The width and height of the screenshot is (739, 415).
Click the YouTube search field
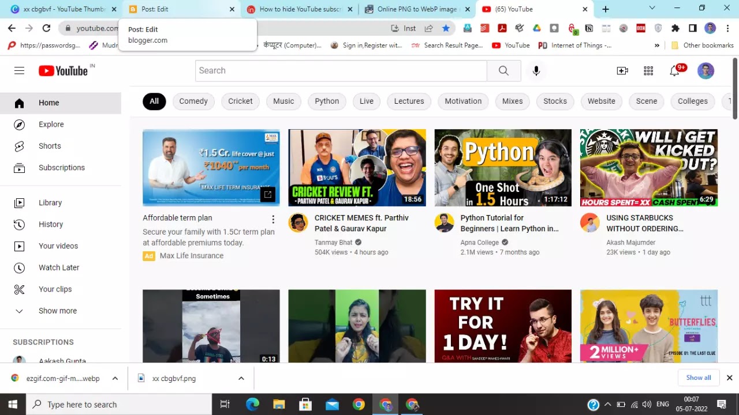[341, 70]
